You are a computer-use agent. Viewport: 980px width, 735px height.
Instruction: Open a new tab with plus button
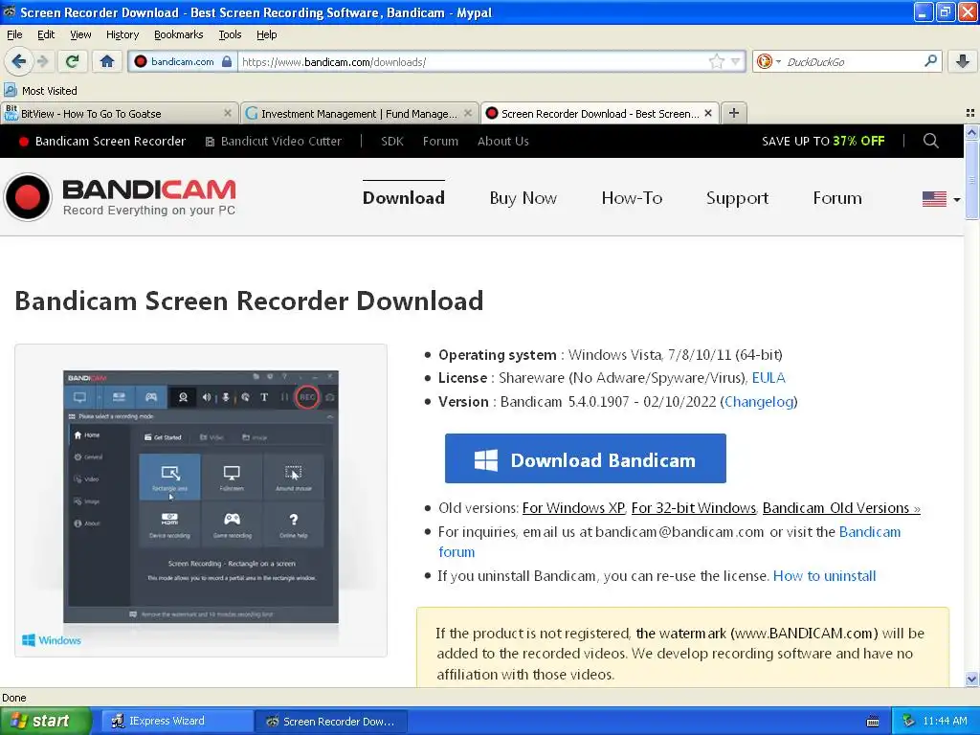(734, 113)
